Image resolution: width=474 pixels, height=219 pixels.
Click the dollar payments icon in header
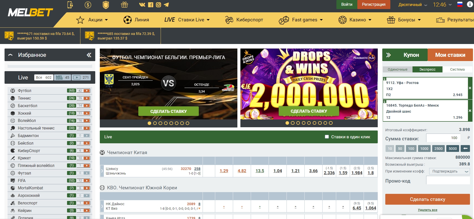coord(88,5)
